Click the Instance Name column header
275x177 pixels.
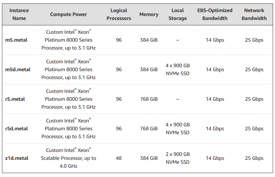coord(19,14)
